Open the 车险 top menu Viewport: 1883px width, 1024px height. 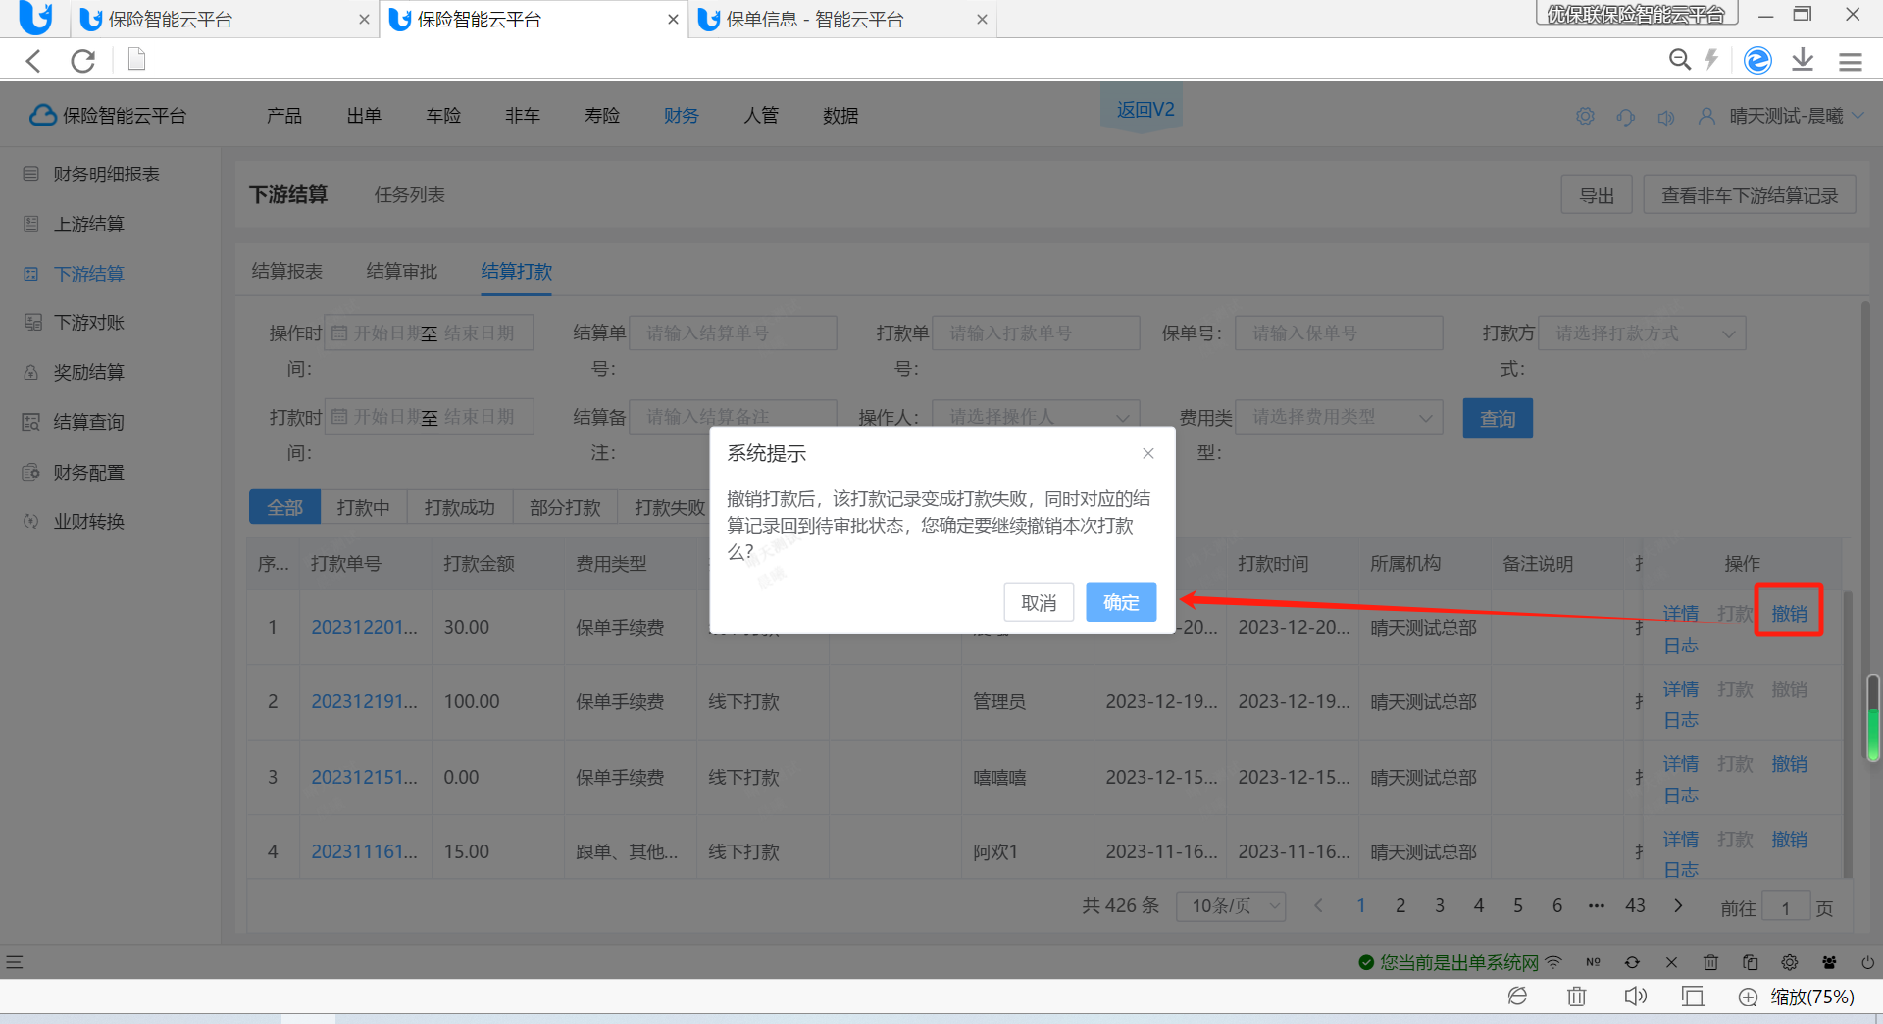(x=443, y=116)
